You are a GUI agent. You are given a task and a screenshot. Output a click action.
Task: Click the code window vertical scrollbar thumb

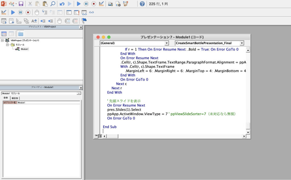pyautogui.click(x=248, y=125)
